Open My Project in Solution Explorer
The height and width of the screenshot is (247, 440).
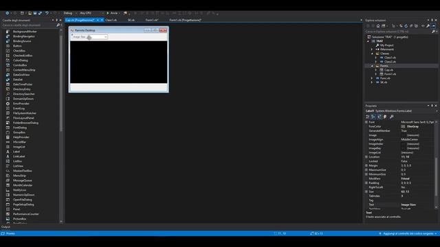pyautogui.click(x=386, y=45)
